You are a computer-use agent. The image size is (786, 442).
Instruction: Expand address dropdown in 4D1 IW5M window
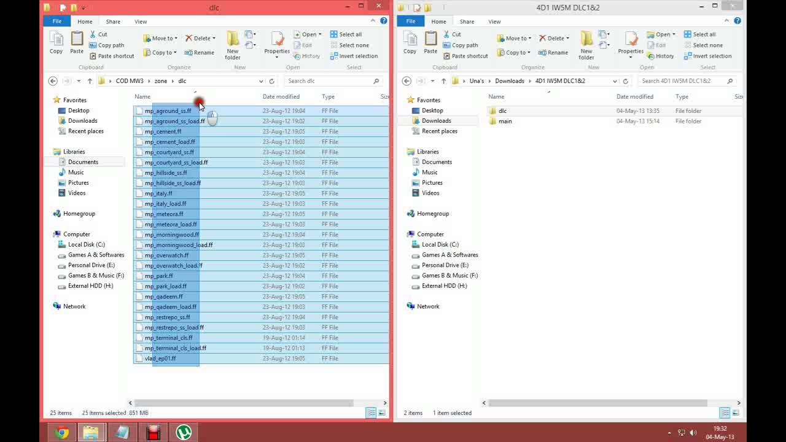click(x=615, y=81)
